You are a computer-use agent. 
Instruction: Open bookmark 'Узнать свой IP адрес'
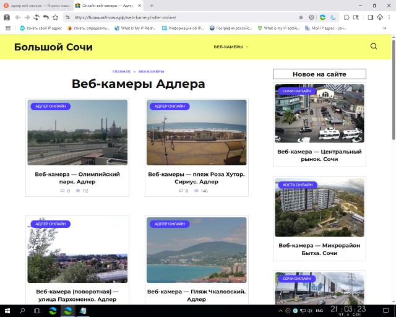[41, 28]
